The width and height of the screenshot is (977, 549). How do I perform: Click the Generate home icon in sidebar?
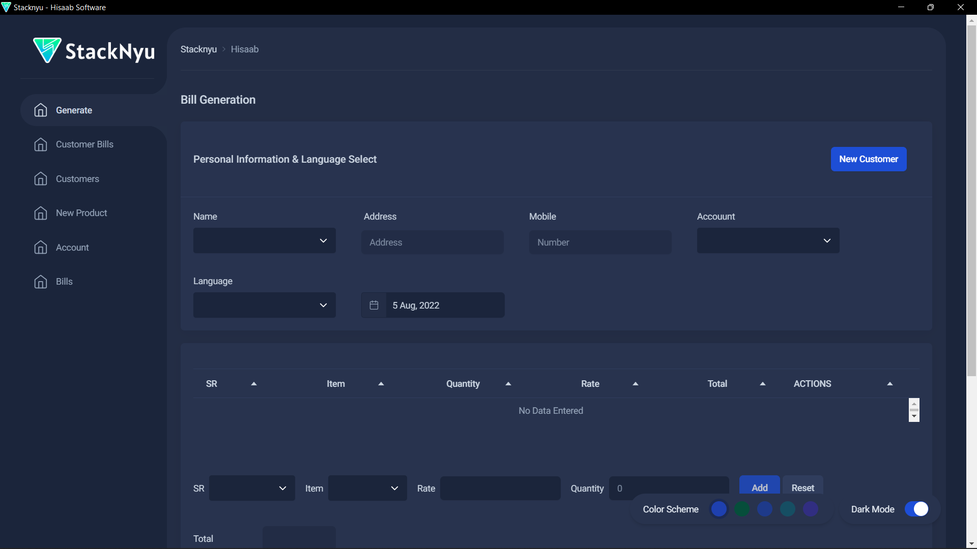(x=41, y=110)
